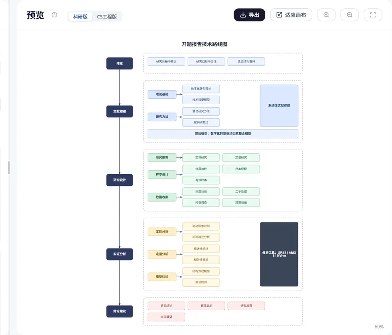Click the 定性分析 node
The image size is (392, 335).
[162, 232]
